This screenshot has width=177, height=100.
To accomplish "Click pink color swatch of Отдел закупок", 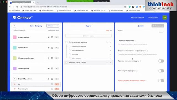I will click(x=15, y=37).
